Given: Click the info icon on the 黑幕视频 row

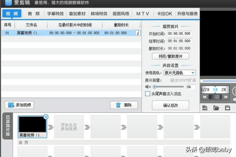Looking at the screenshot, I should tap(138, 33).
